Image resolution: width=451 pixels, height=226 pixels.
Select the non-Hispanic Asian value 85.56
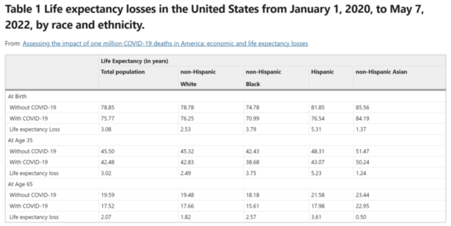[x=362, y=107]
